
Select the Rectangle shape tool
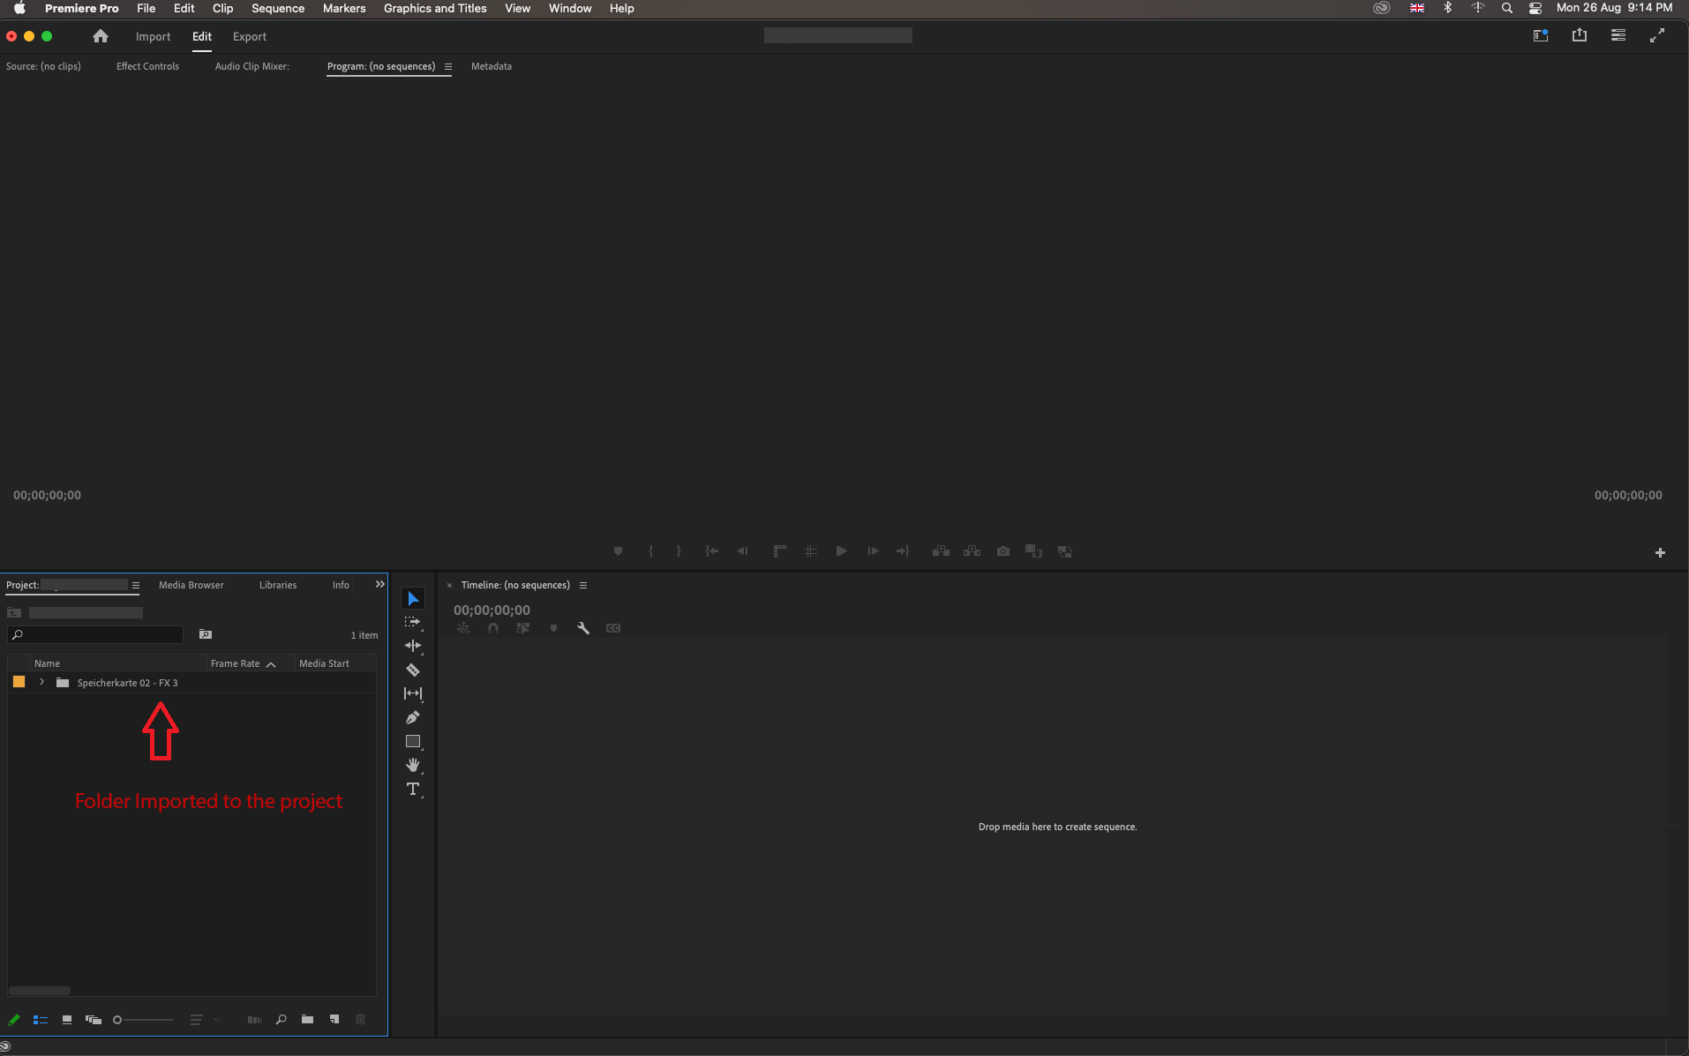(x=412, y=742)
